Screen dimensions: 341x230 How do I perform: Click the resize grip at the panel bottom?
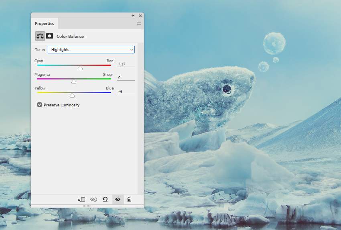(87, 206)
